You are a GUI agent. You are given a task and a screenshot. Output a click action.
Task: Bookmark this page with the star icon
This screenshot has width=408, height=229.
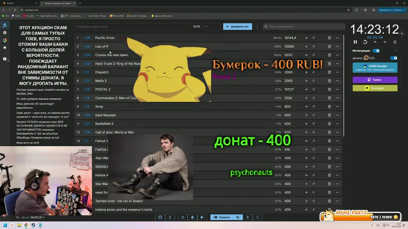pos(348,10)
